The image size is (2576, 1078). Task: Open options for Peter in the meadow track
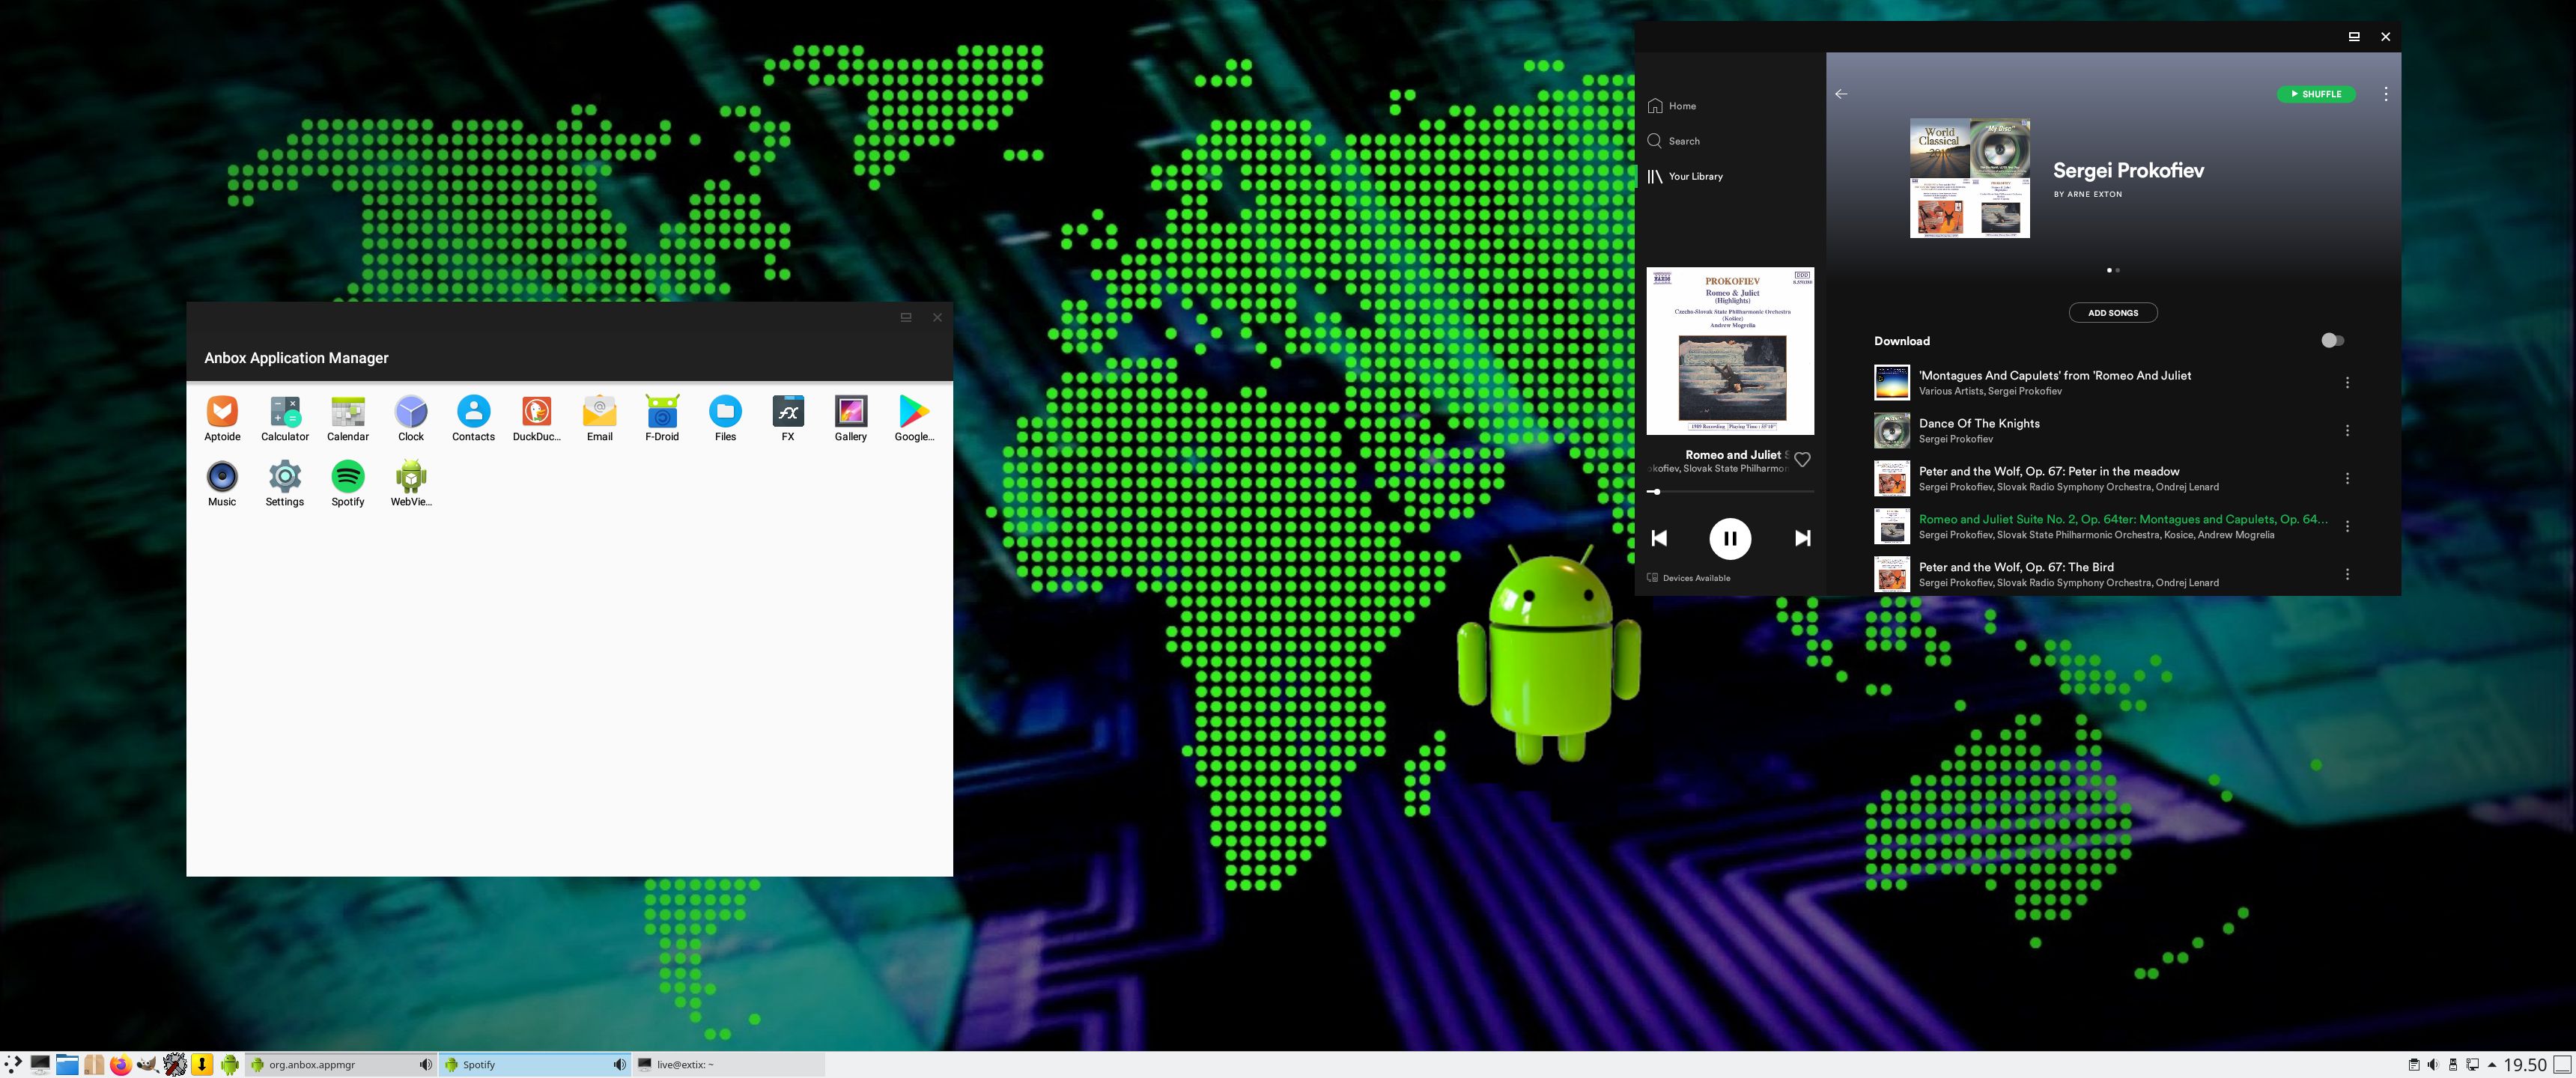tap(2347, 479)
